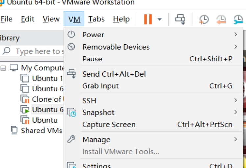246x168 pixels.
Task: Click the library search magnifier icon
Action: [7, 51]
